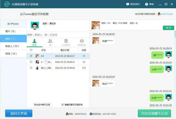Click the [阴****** green message bubble

(x=158, y=55)
